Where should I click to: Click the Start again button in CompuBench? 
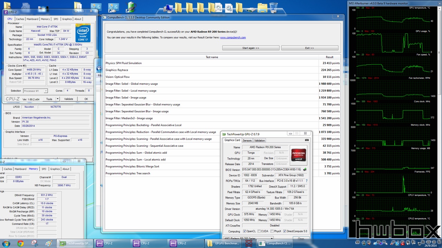[251, 48]
